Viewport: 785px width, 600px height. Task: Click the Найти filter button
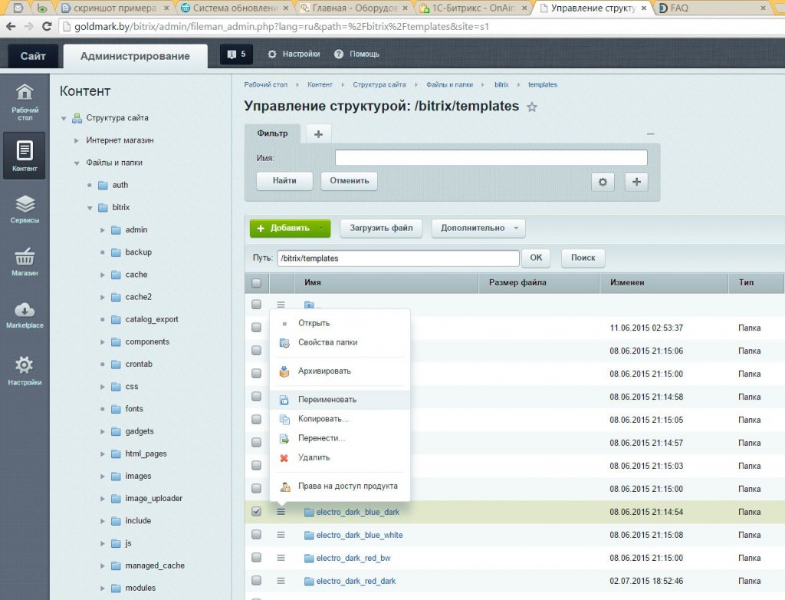[284, 181]
